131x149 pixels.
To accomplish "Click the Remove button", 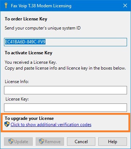I will point(50,142).
